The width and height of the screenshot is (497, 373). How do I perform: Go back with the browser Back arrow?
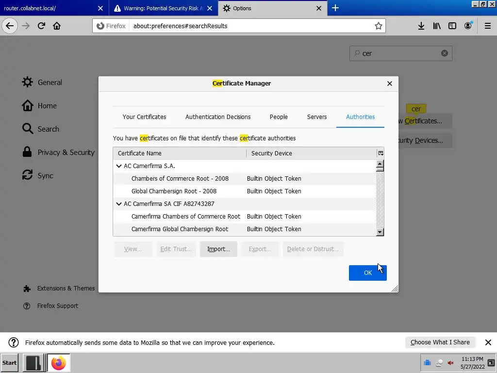[x=10, y=26]
